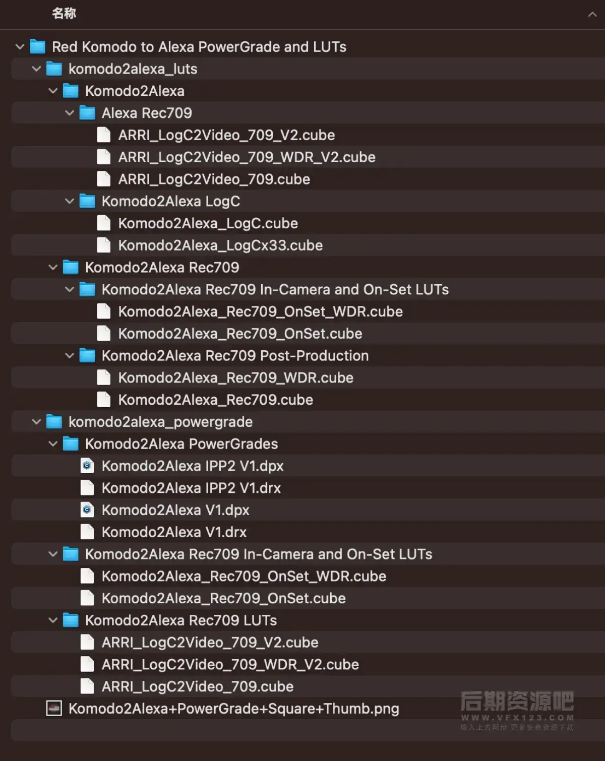Select the file name Komodo2Alexa IPP2 V1.drx
Viewport: 605px width, 761px height.
pos(192,488)
